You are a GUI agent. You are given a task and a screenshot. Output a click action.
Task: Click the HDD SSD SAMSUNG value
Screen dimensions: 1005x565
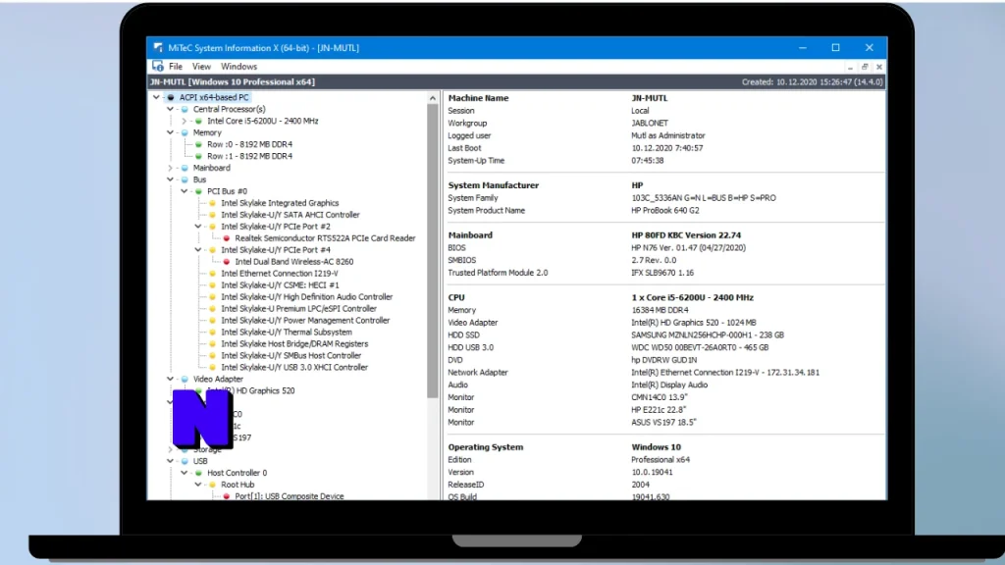(708, 335)
